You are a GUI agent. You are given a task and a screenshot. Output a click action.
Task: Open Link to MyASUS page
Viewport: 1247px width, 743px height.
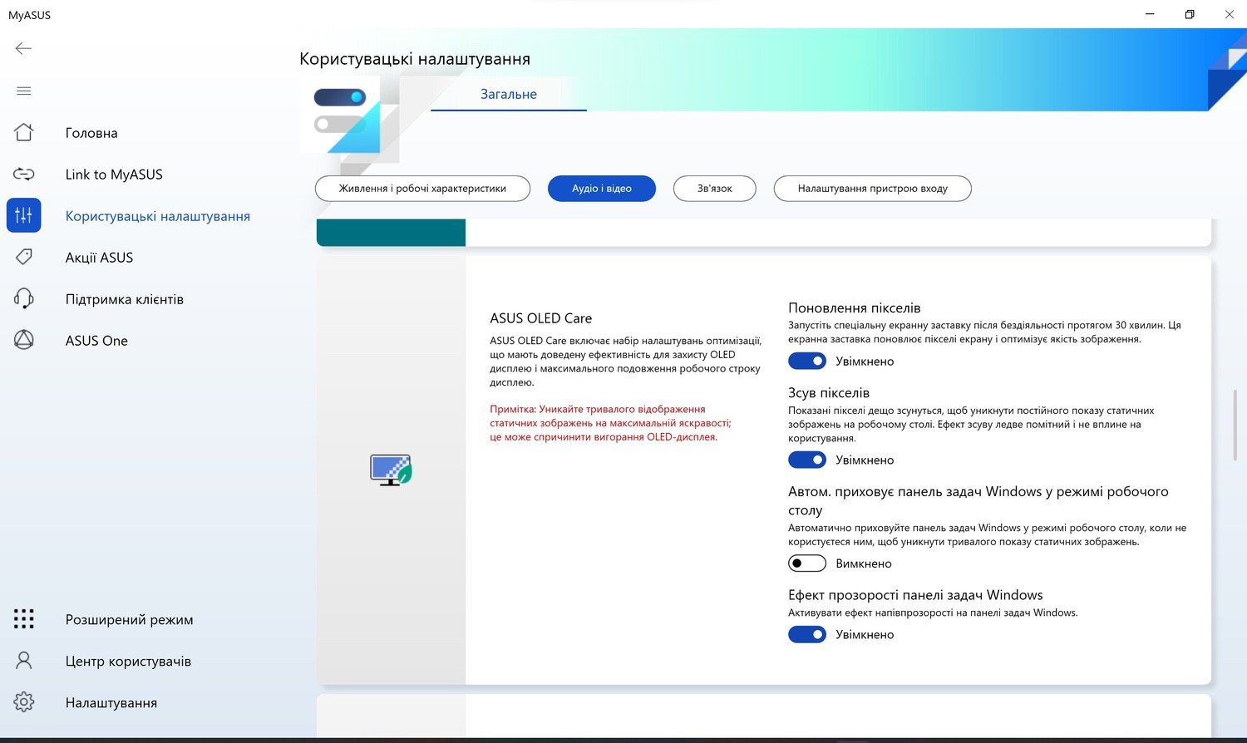(114, 175)
